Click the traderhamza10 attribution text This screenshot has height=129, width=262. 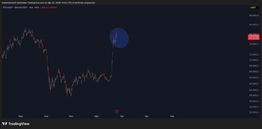pos(48,3)
